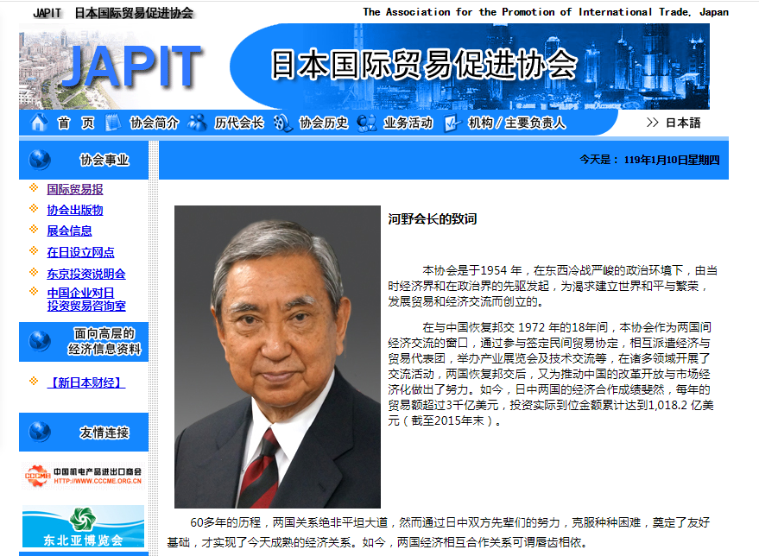The height and width of the screenshot is (556, 759).
Task: Click the date text 119年1月10日星期四
Action: (672, 160)
